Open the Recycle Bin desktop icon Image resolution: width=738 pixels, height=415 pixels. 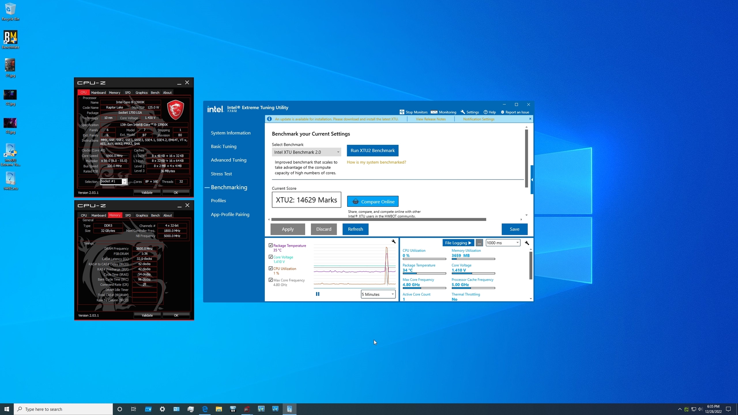tap(10, 12)
